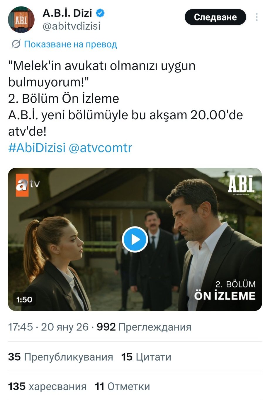View the 135 харесвания list

[47, 386]
